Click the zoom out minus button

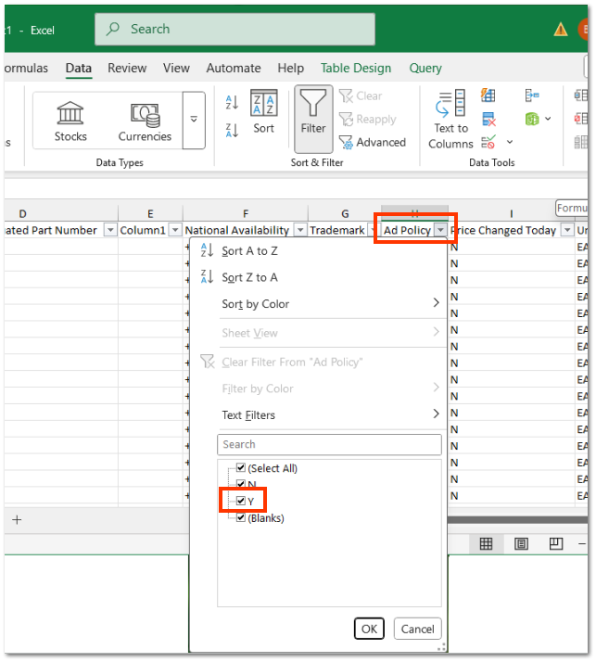582,543
